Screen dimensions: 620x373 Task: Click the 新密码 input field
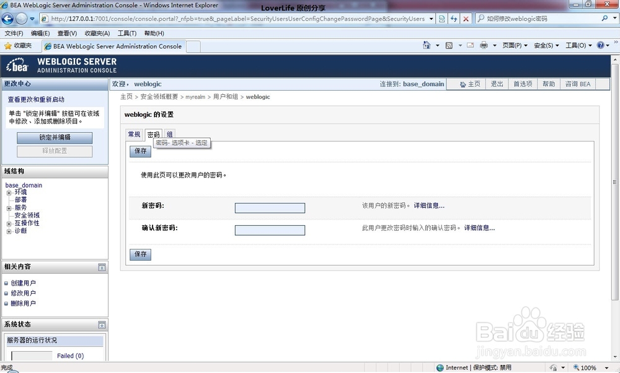(269, 208)
